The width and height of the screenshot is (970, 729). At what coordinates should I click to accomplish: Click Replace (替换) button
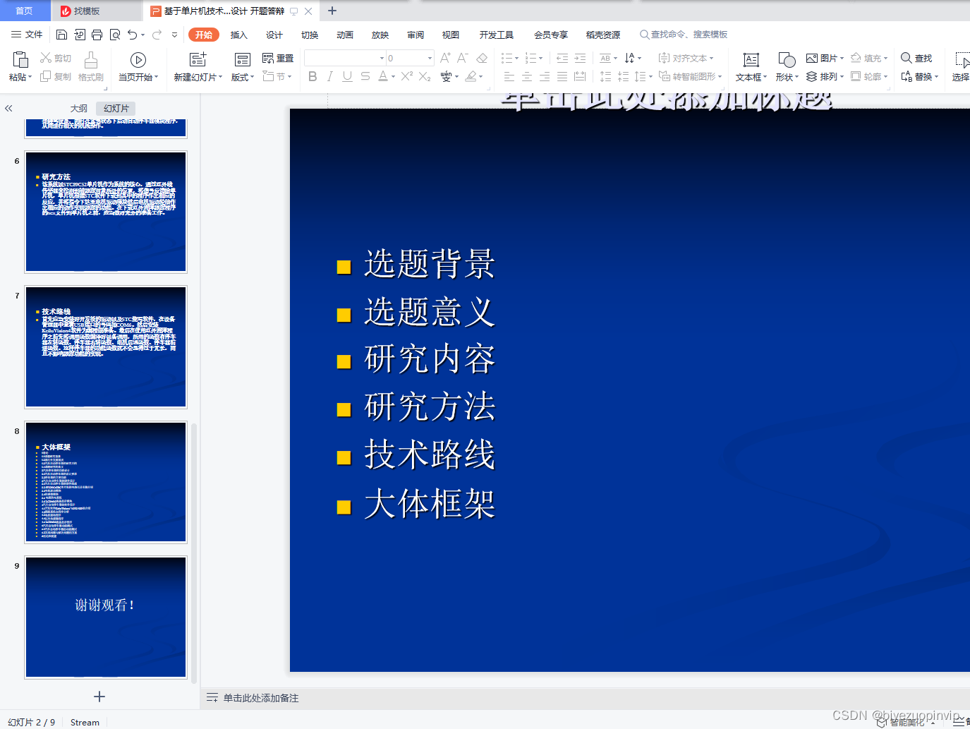(920, 76)
